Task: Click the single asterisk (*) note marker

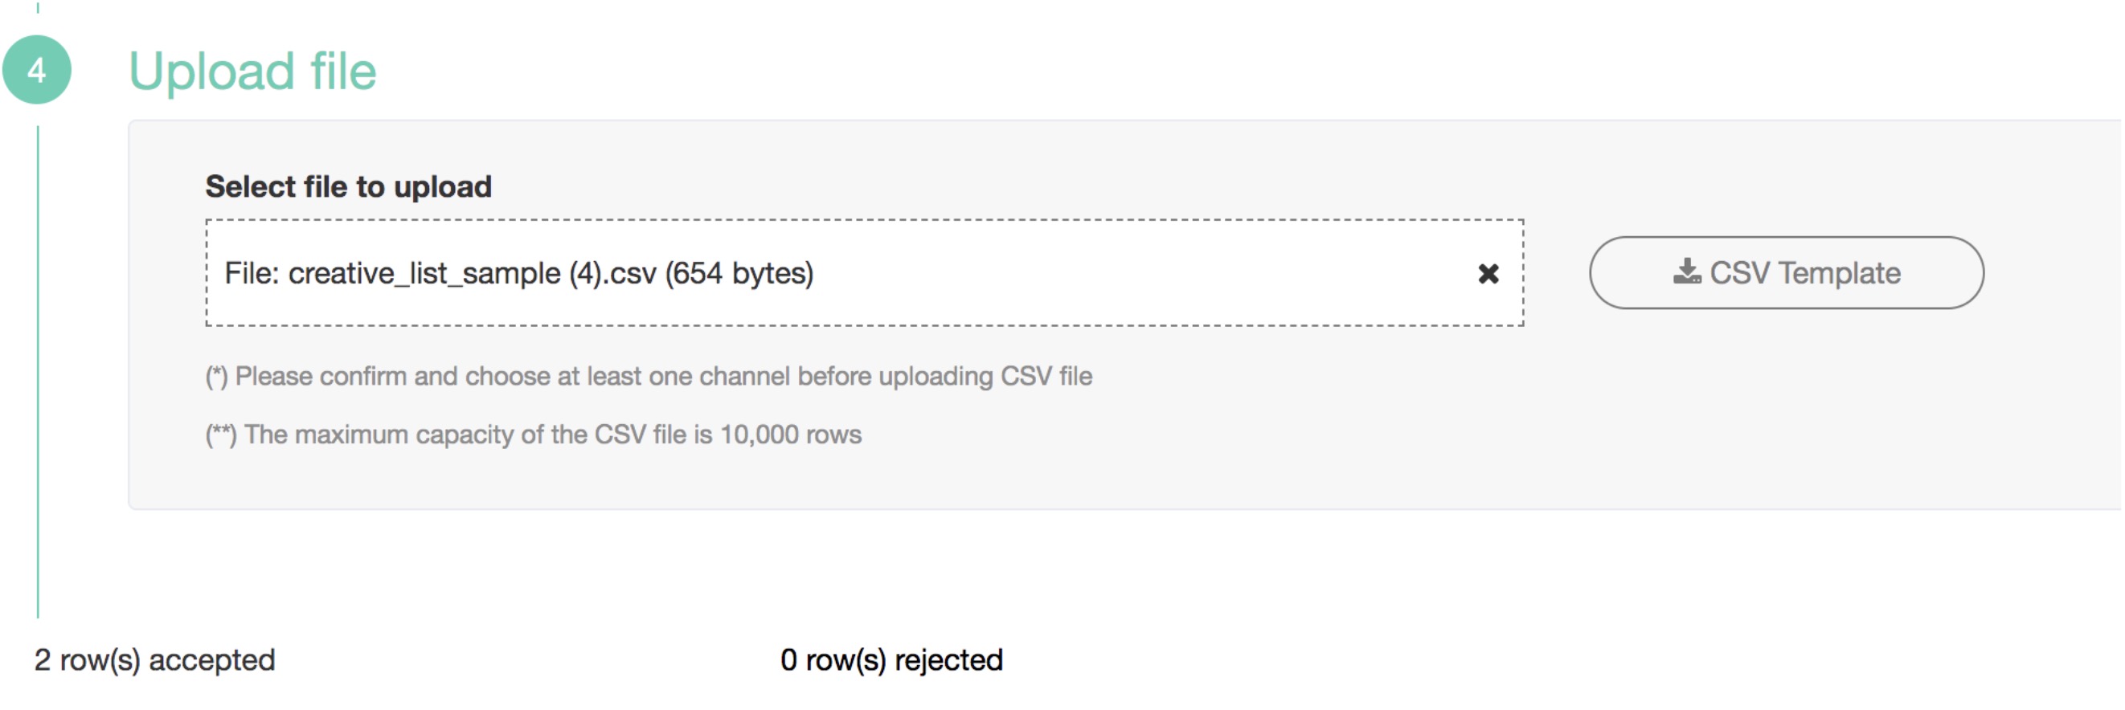Action: [x=216, y=377]
